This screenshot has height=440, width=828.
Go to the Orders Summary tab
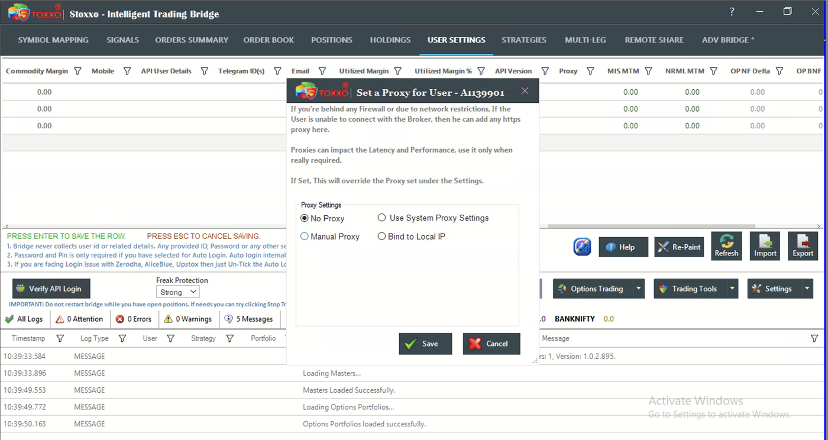click(x=192, y=40)
